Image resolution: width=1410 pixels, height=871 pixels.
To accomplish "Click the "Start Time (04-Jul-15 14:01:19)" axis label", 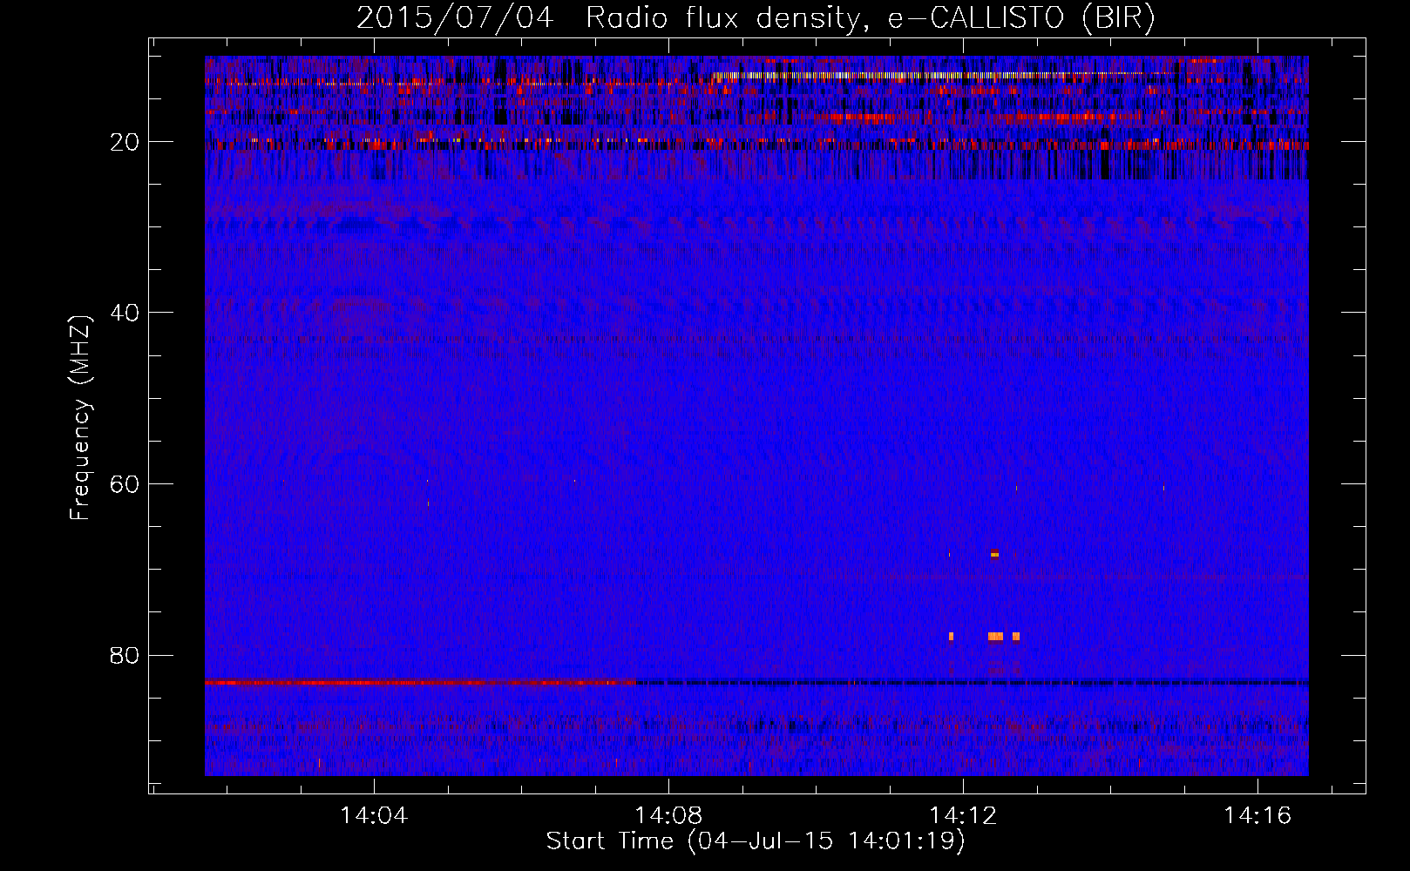I will point(756,841).
